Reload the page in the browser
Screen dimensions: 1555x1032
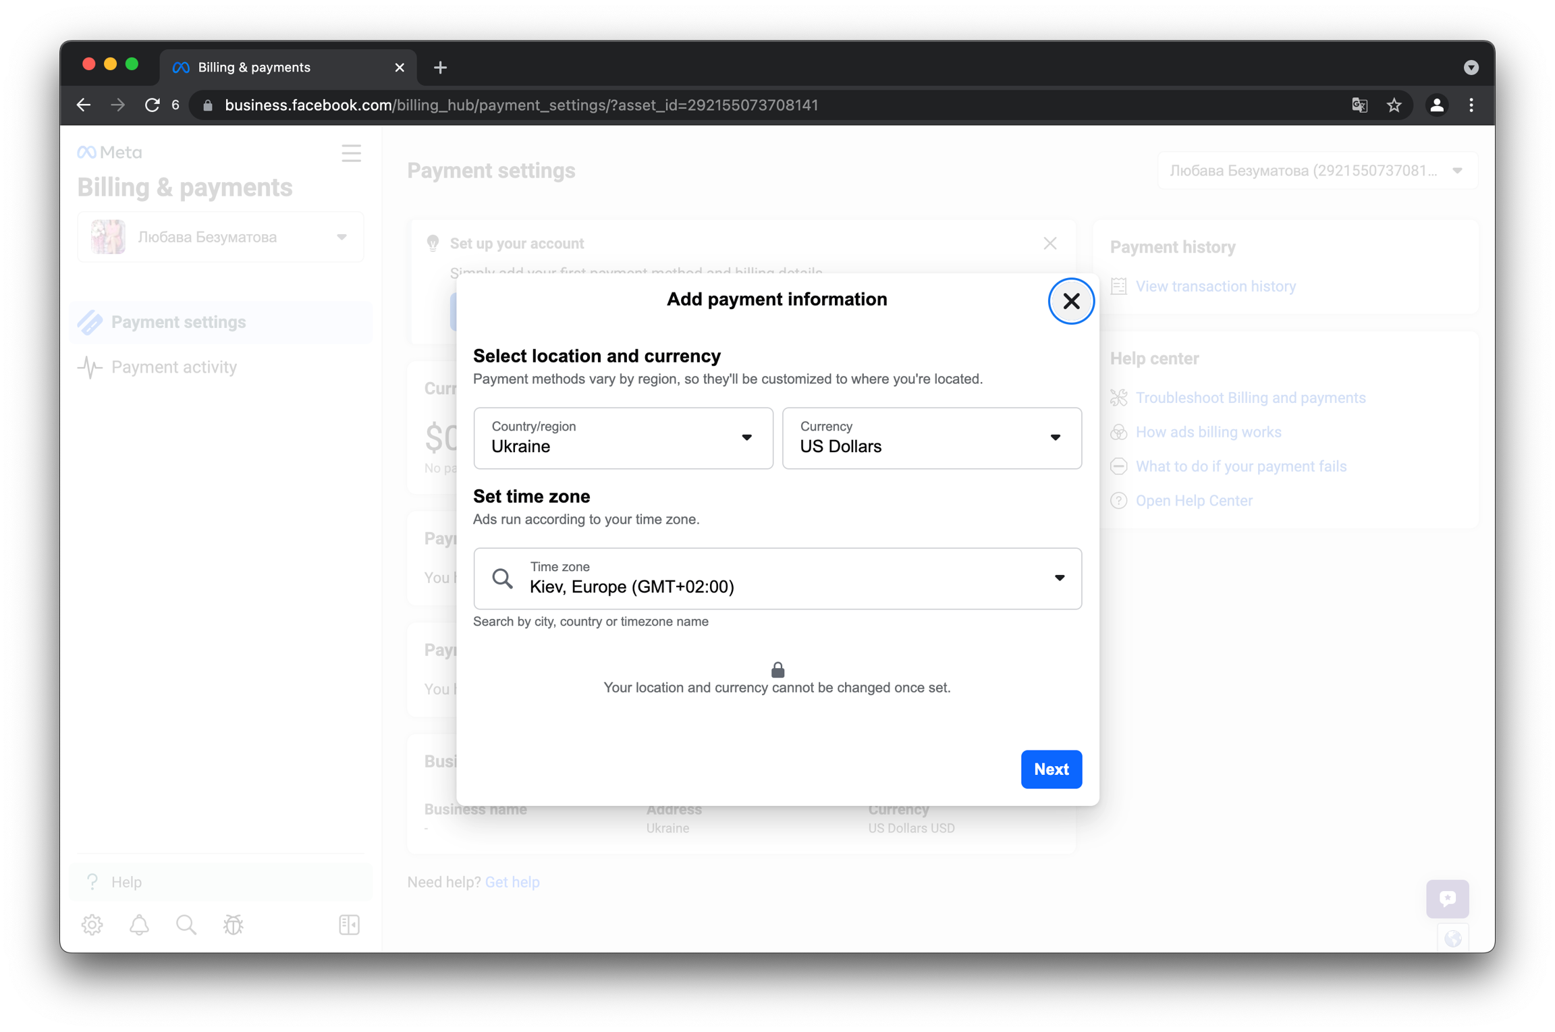pos(153,105)
